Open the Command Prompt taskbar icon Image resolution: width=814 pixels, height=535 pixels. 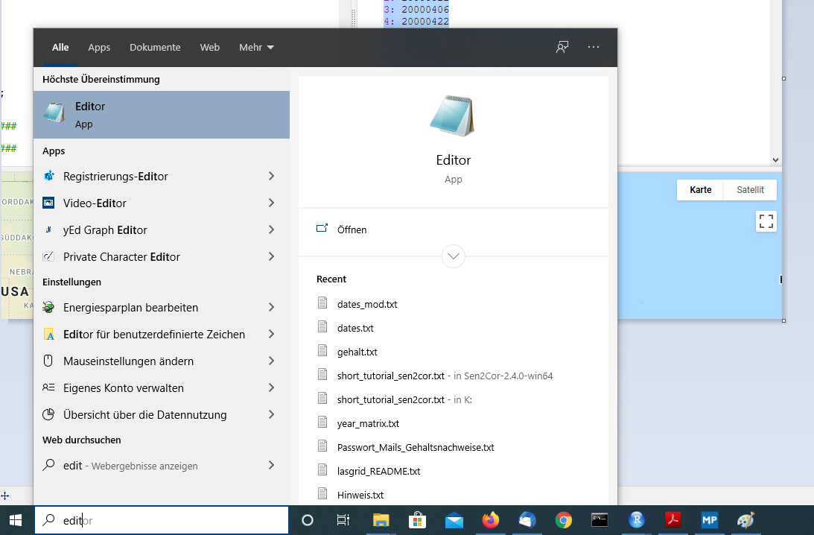point(600,520)
